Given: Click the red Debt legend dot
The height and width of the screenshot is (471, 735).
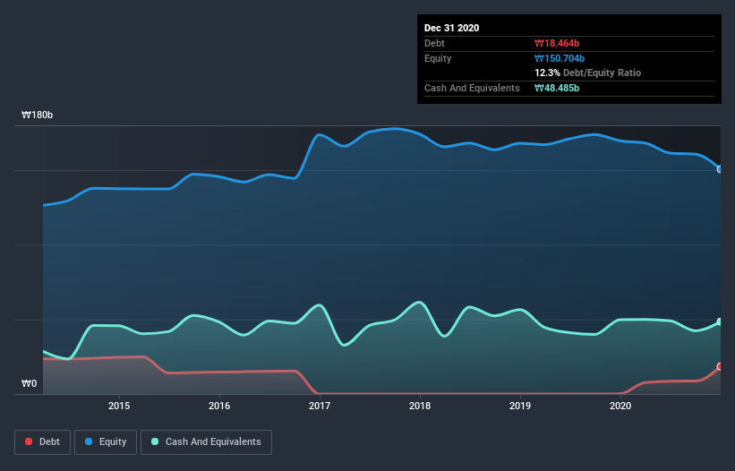Looking at the screenshot, I should point(29,441).
